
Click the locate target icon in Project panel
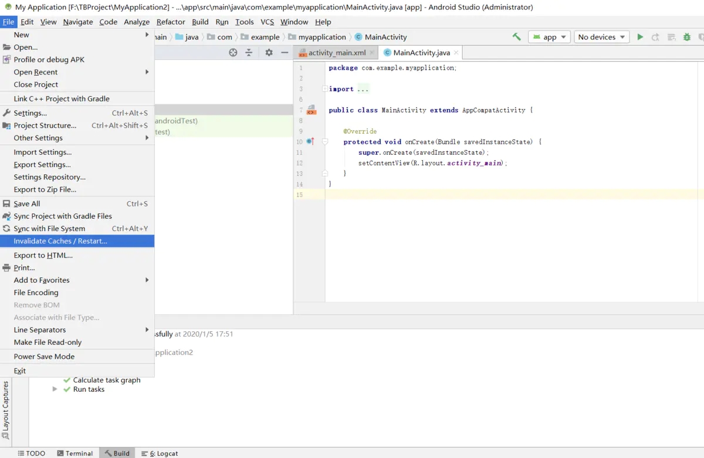pyautogui.click(x=233, y=52)
